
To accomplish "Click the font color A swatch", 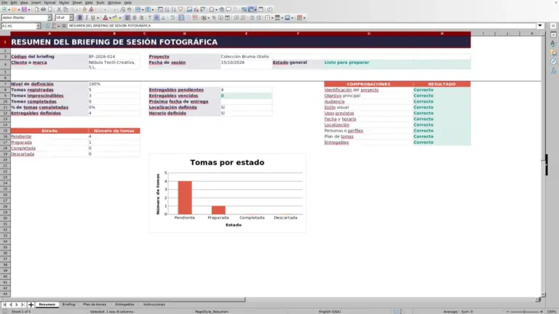I will tap(105, 17).
